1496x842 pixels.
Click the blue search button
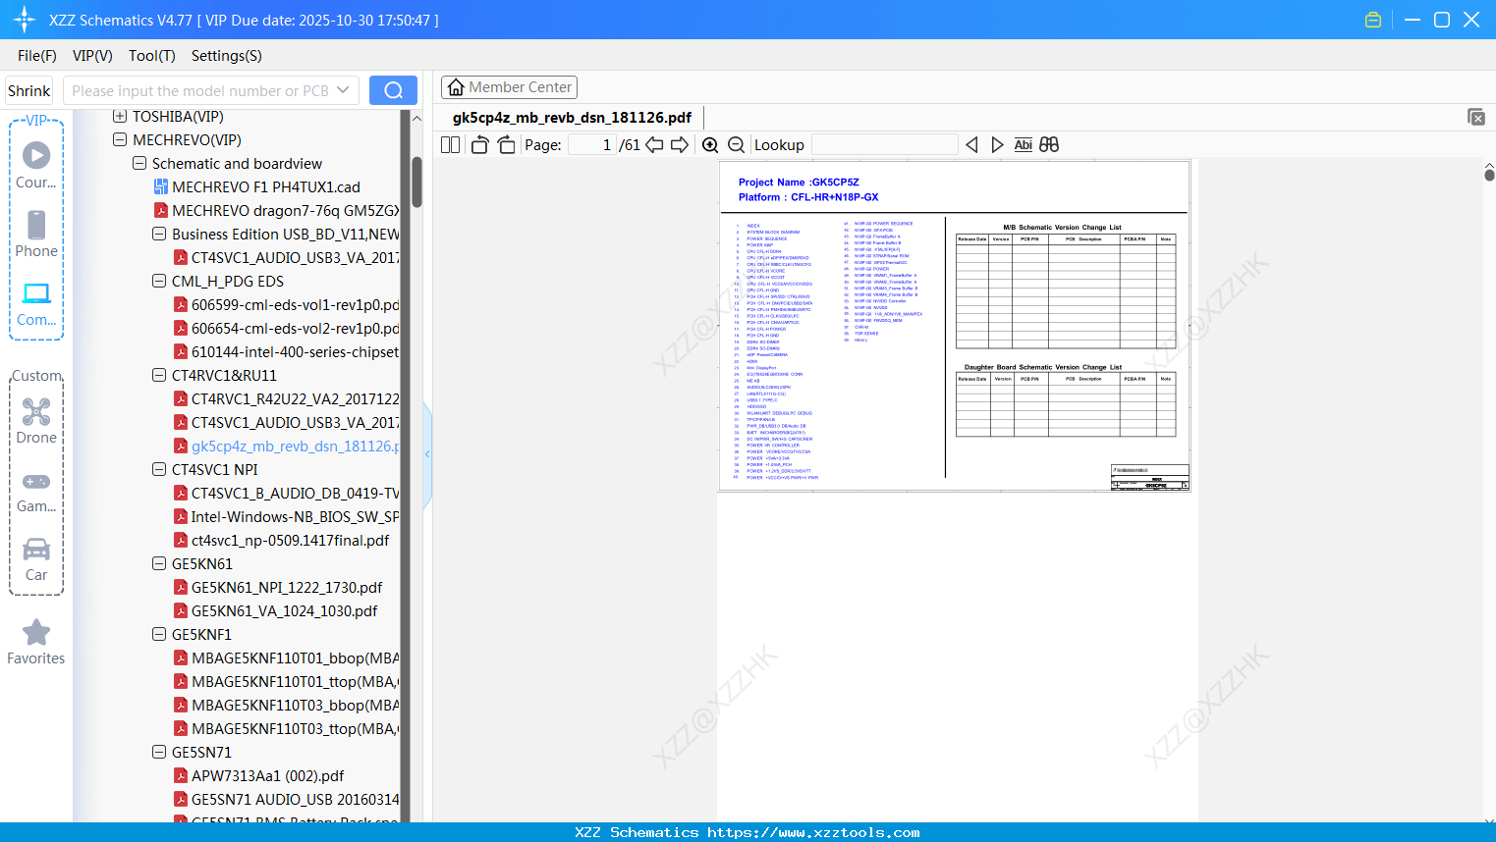pos(393,90)
